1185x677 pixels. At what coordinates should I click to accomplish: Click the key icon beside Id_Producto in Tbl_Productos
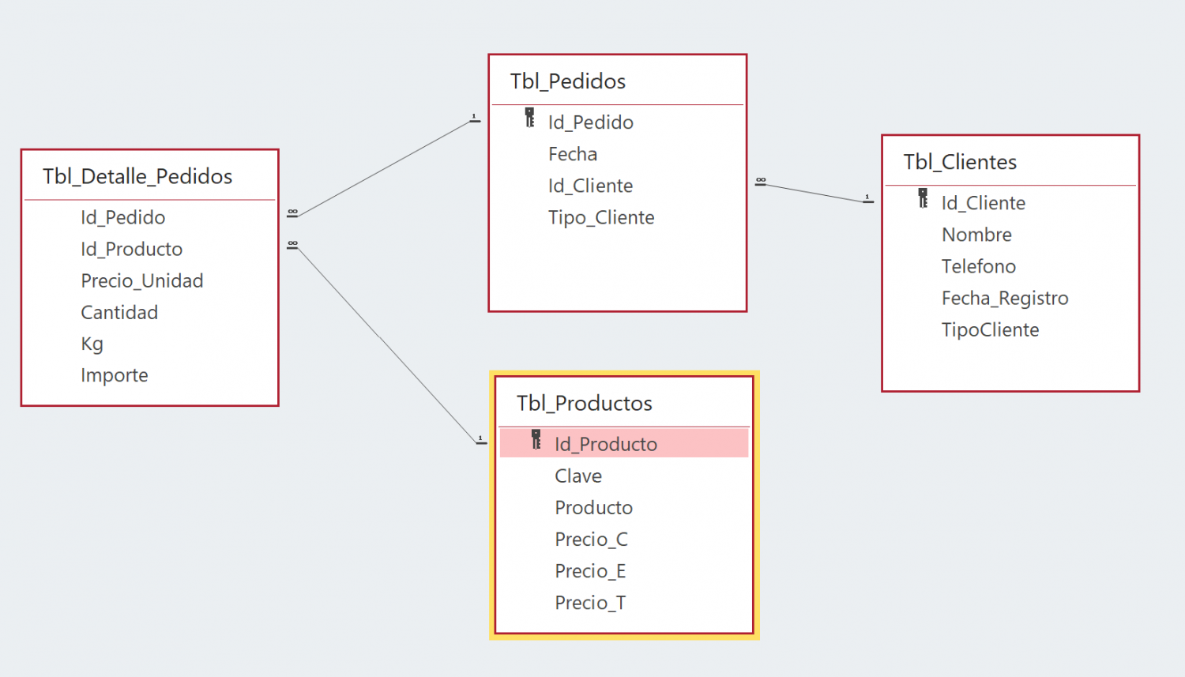(x=536, y=439)
